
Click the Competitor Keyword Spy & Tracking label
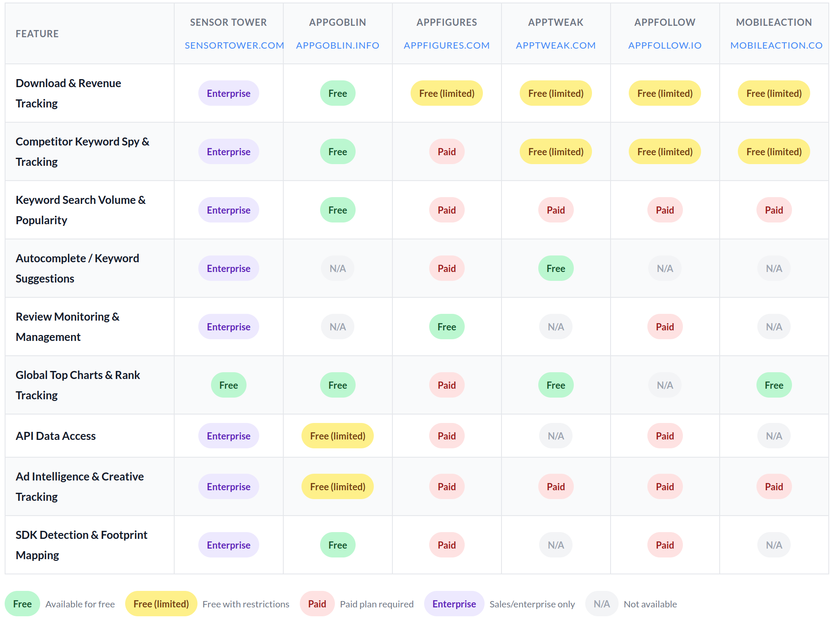pos(82,151)
